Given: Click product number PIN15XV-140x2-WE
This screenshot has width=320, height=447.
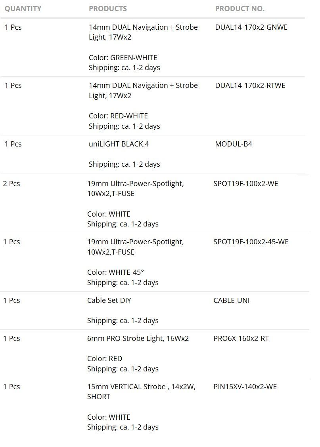Looking at the screenshot, I should [x=245, y=387].
